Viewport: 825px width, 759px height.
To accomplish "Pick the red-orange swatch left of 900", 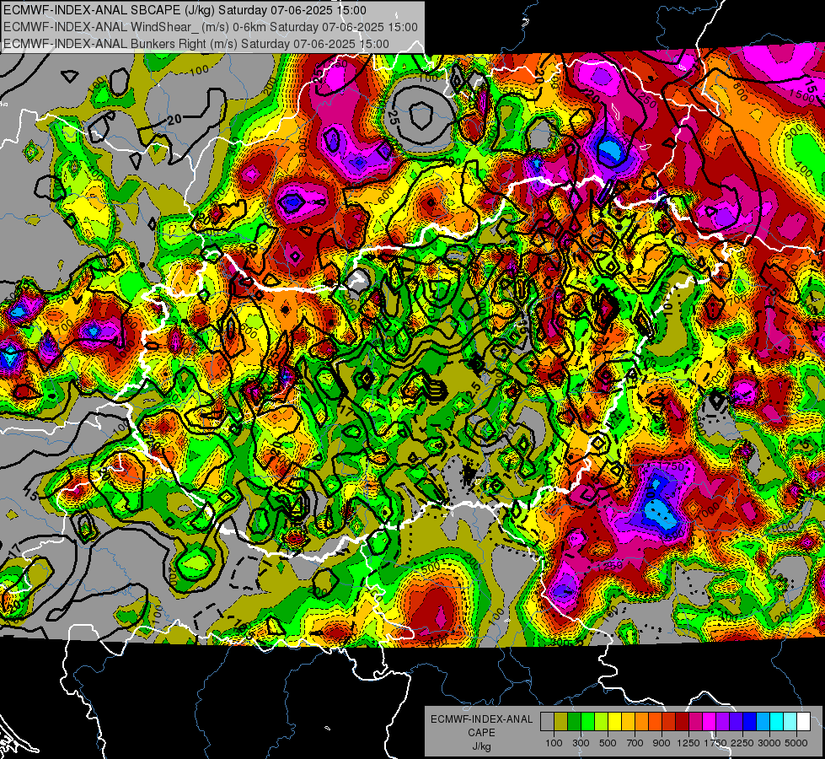I will point(655,722).
